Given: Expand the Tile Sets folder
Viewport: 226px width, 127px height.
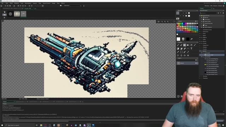Looking at the screenshot, I should coord(200,76).
